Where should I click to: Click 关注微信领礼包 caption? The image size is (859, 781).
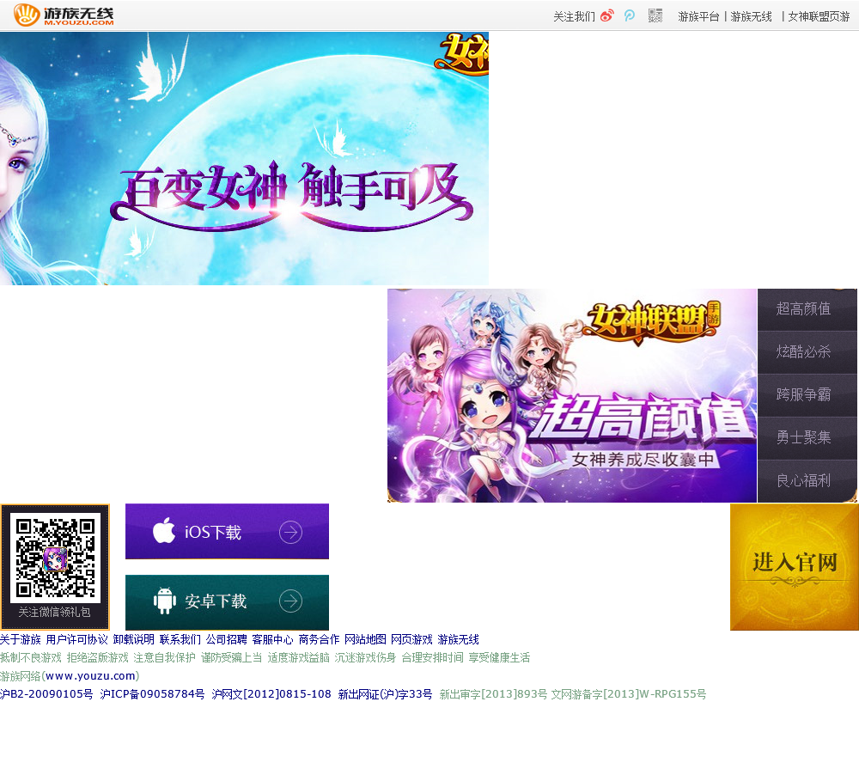coord(54,612)
